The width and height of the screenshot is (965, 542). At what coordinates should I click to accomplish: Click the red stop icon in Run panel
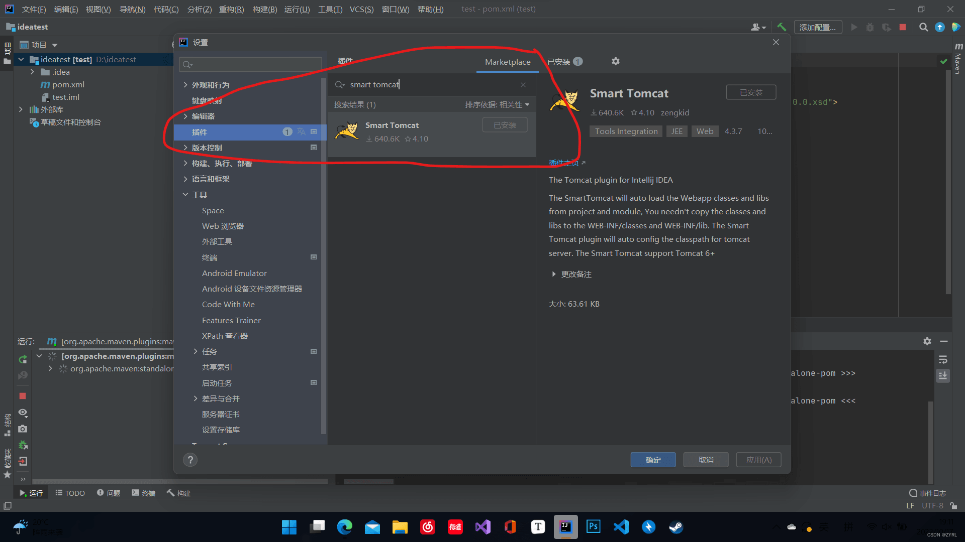coord(23,396)
